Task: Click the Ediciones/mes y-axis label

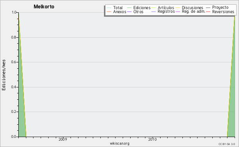Action: coord(4,75)
